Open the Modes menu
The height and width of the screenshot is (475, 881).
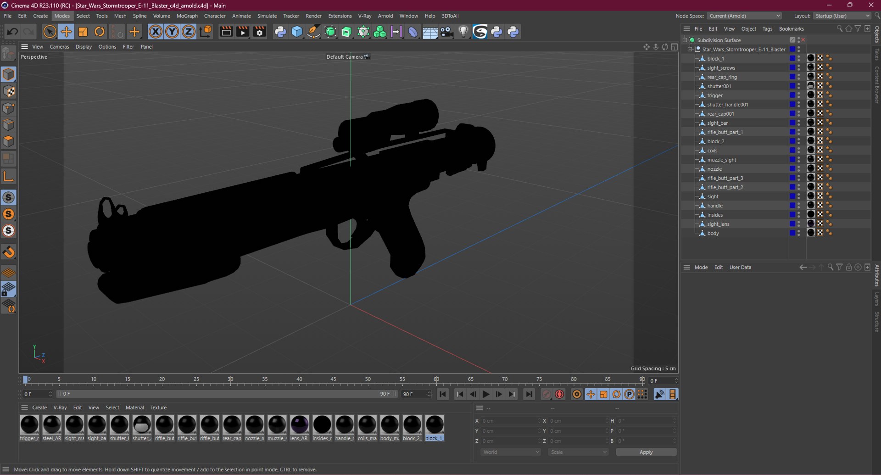(62, 16)
